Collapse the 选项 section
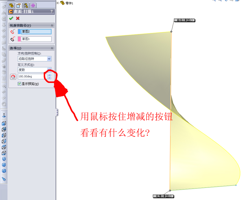 [52, 48]
